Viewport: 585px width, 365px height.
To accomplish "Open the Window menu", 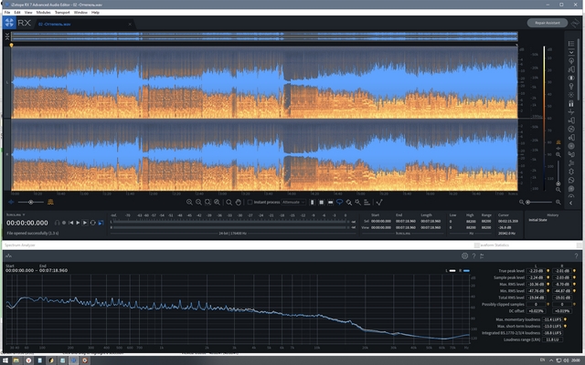I will (80, 13).
